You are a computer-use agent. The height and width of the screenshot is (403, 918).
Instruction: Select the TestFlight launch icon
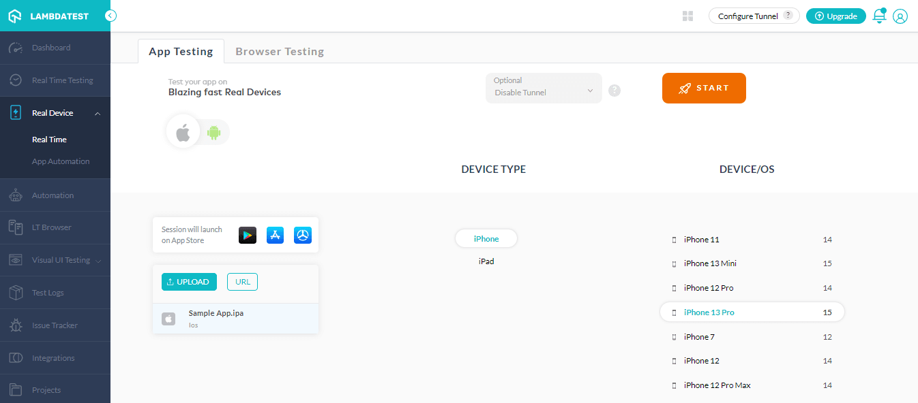(303, 235)
